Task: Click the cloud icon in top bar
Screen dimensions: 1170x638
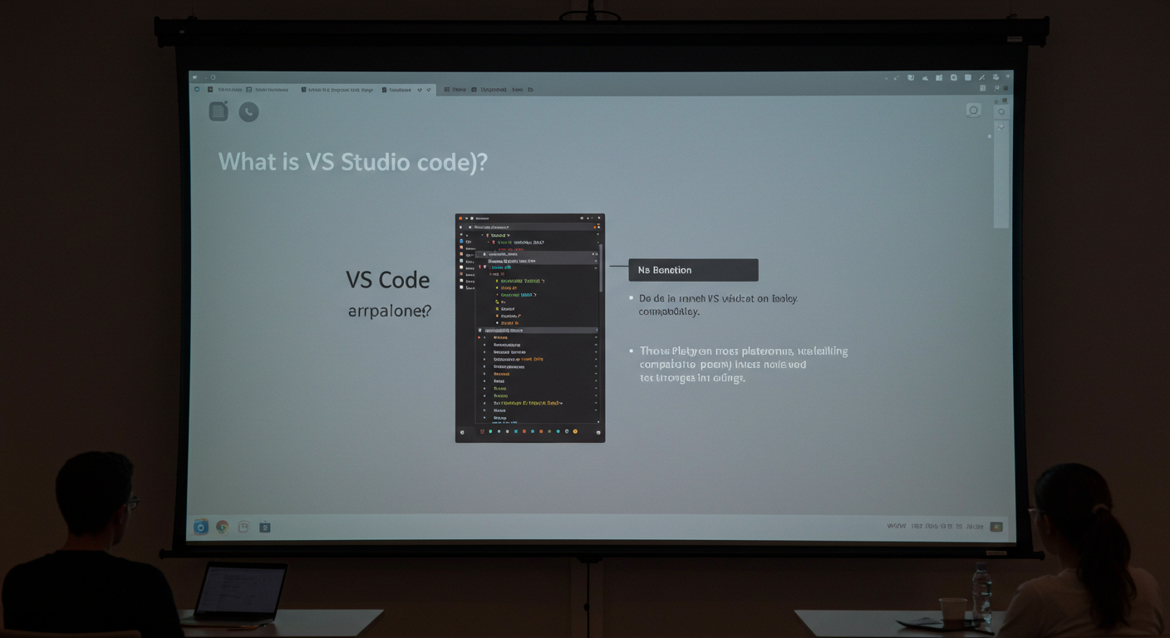Action: 925,78
